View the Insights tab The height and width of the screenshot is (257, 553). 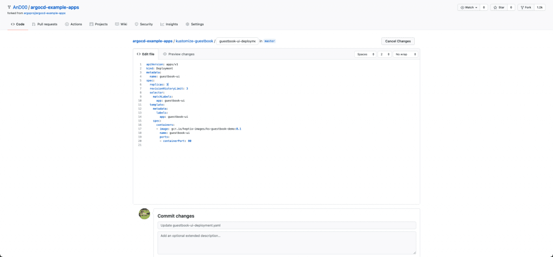tap(169, 24)
